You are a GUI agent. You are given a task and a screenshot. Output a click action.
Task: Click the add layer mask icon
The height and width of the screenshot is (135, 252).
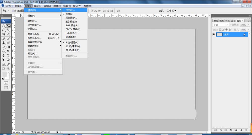point(226,130)
